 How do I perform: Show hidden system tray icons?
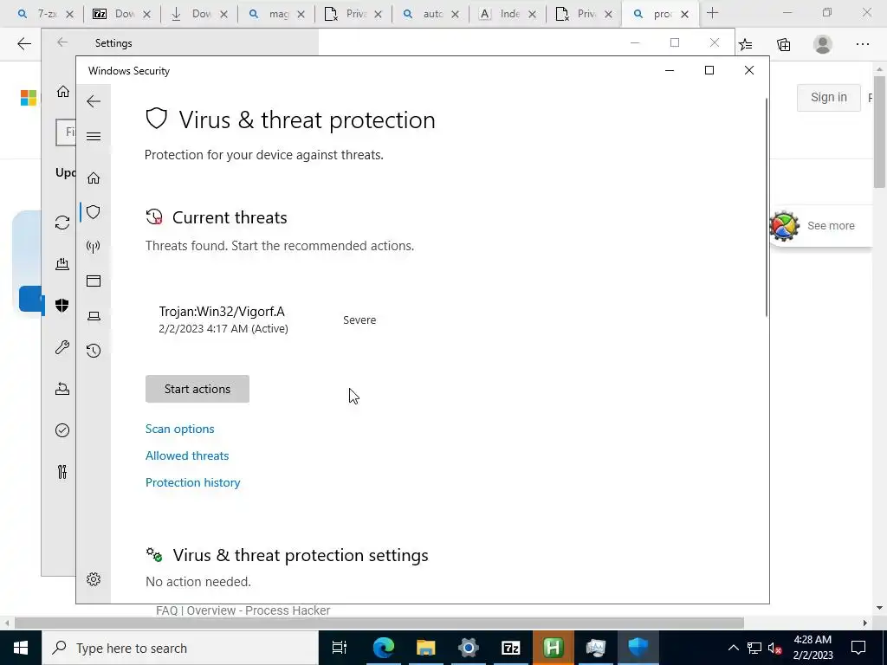733,648
